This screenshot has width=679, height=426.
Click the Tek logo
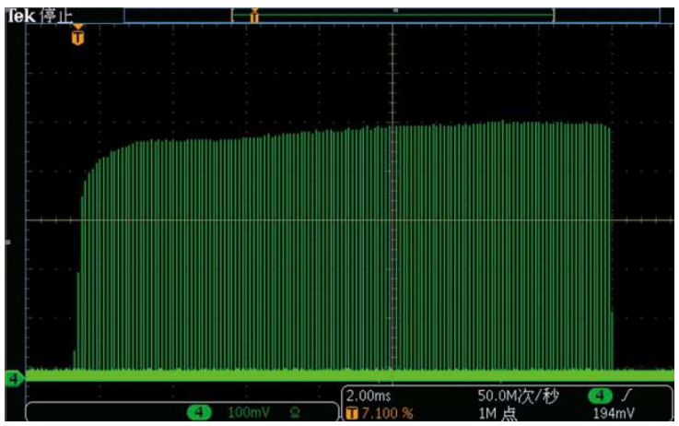(x=20, y=17)
